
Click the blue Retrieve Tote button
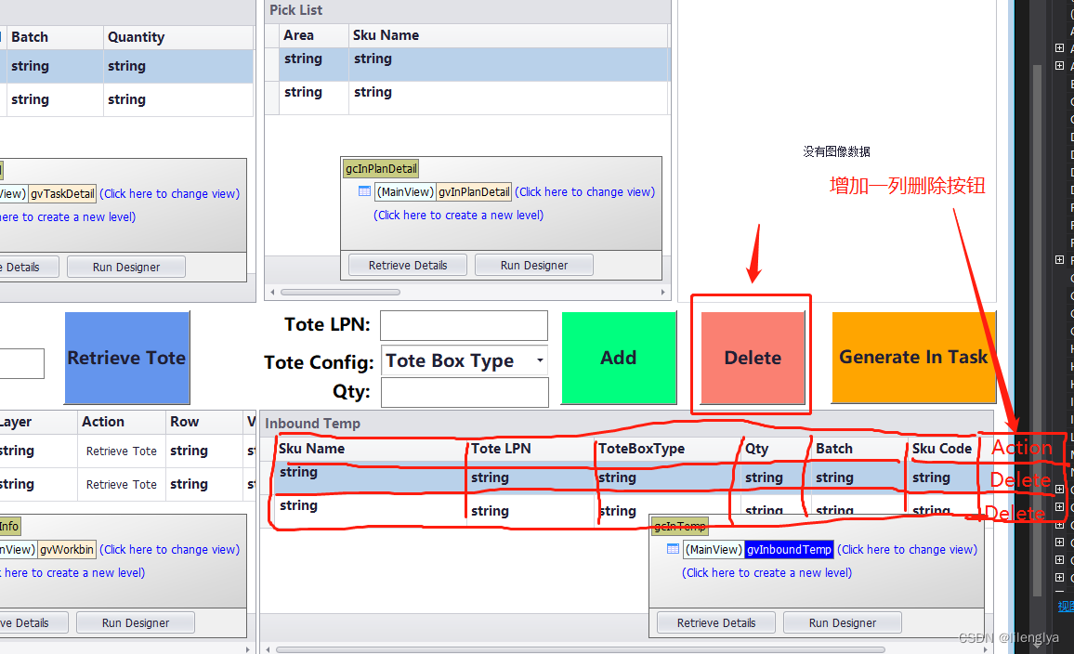tap(126, 358)
